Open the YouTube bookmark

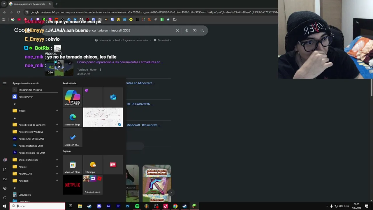[x=19, y=20]
